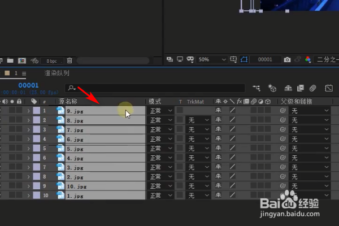Select the layer row 10.jpg
Image resolution: width=339 pixels, height=226 pixels.
(106, 186)
